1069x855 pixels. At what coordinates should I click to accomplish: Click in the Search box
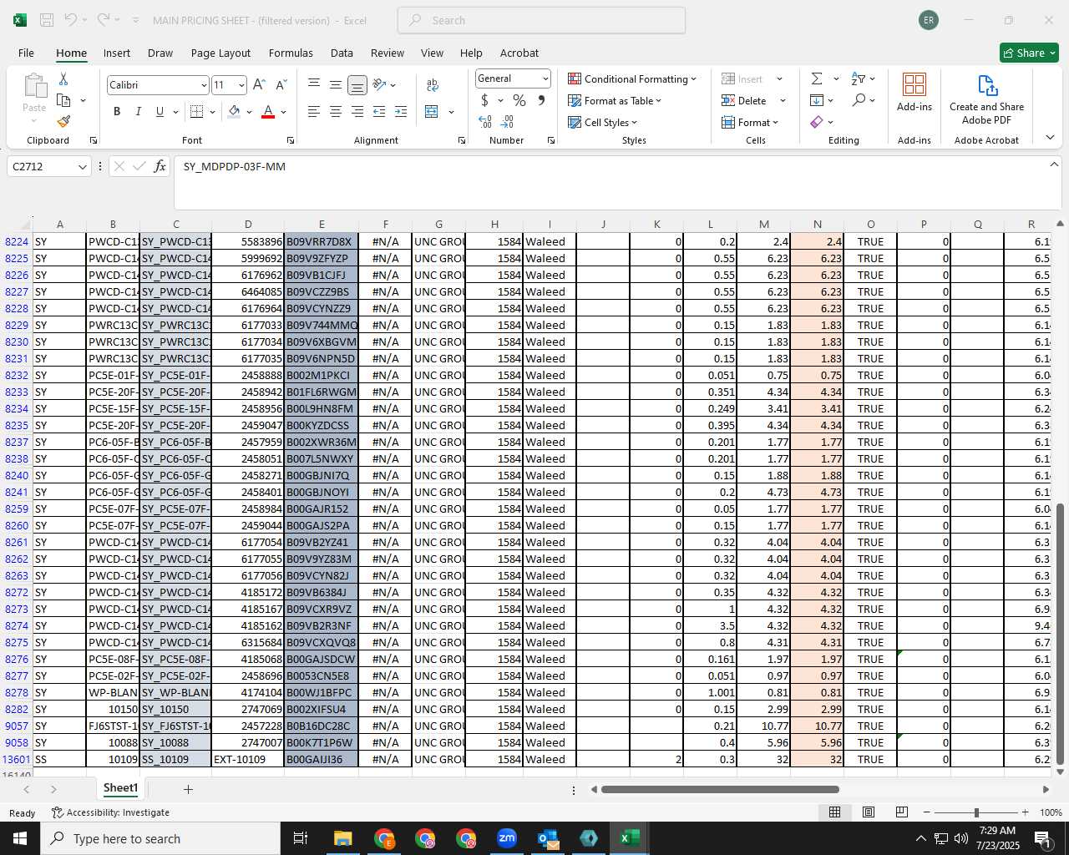(x=541, y=20)
